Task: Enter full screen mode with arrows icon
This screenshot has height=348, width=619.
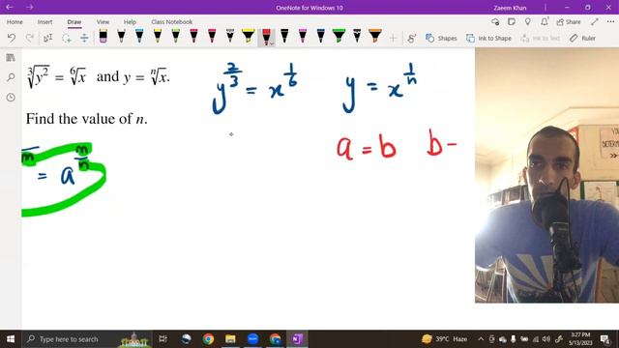Action: pos(595,22)
